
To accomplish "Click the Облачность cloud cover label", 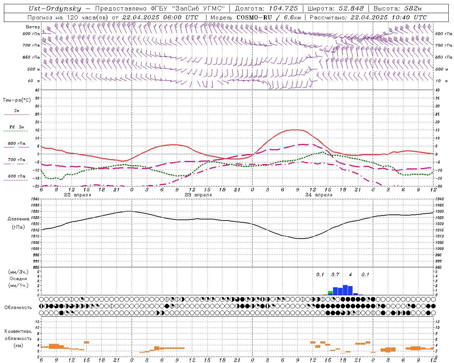I will [18, 308].
